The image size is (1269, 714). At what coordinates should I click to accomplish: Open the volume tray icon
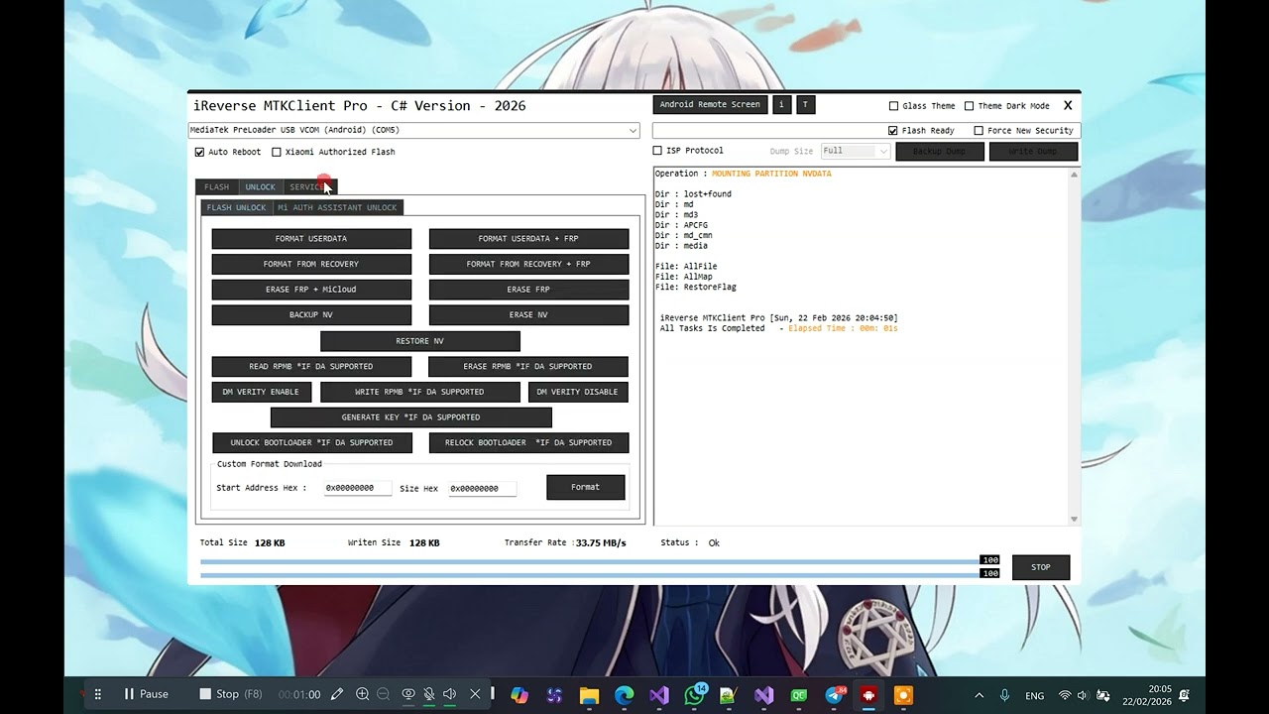coord(1082,695)
